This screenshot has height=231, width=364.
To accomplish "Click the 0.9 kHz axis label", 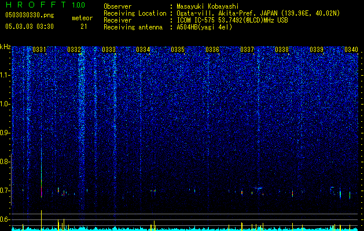I will click(4, 133).
